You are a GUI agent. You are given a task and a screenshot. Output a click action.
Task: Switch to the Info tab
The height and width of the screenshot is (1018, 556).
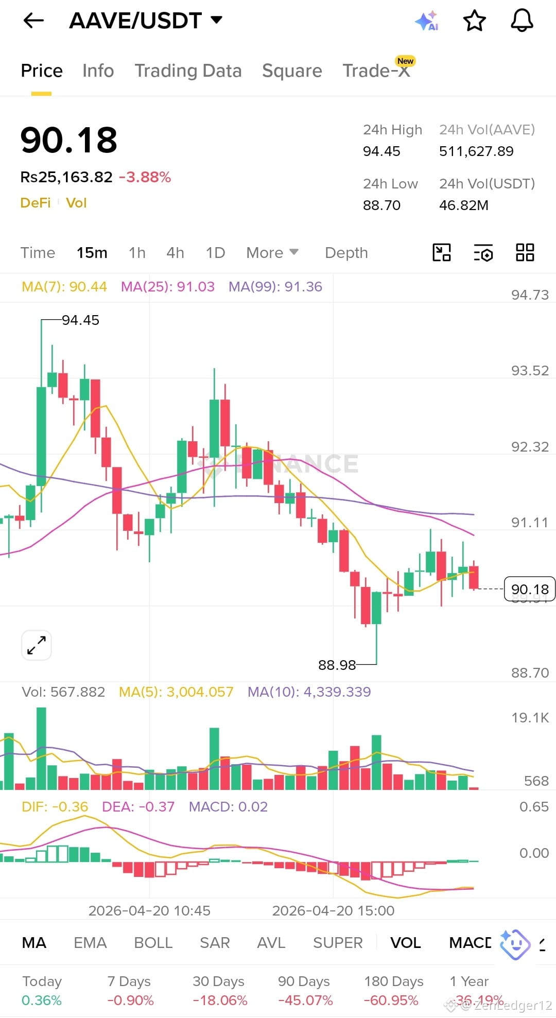[98, 71]
